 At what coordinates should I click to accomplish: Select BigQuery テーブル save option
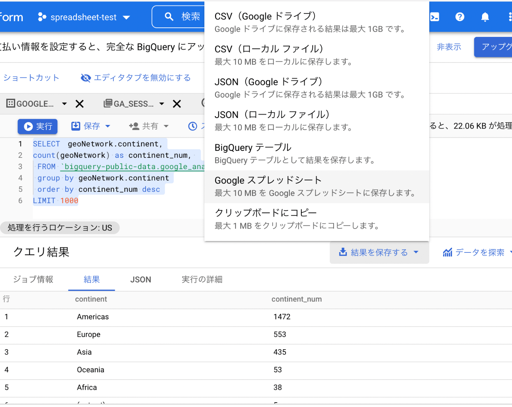coord(317,153)
